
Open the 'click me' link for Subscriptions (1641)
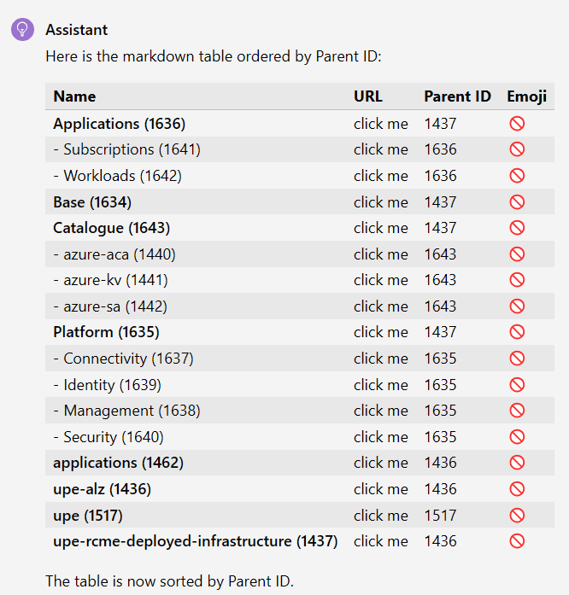pyautogui.click(x=380, y=149)
